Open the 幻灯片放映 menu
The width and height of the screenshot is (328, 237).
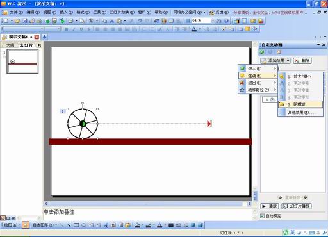point(122,12)
